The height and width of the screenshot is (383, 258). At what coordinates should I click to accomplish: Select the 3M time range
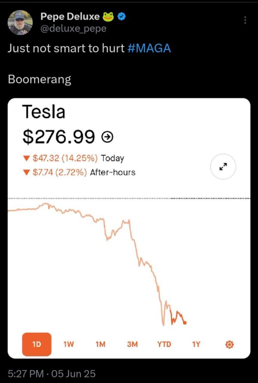tap(132, 344)
